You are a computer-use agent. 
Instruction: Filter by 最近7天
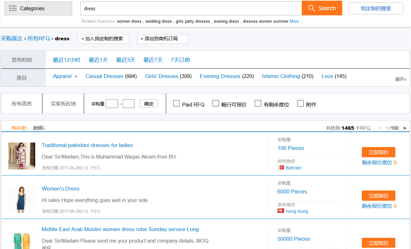point(153,60)
